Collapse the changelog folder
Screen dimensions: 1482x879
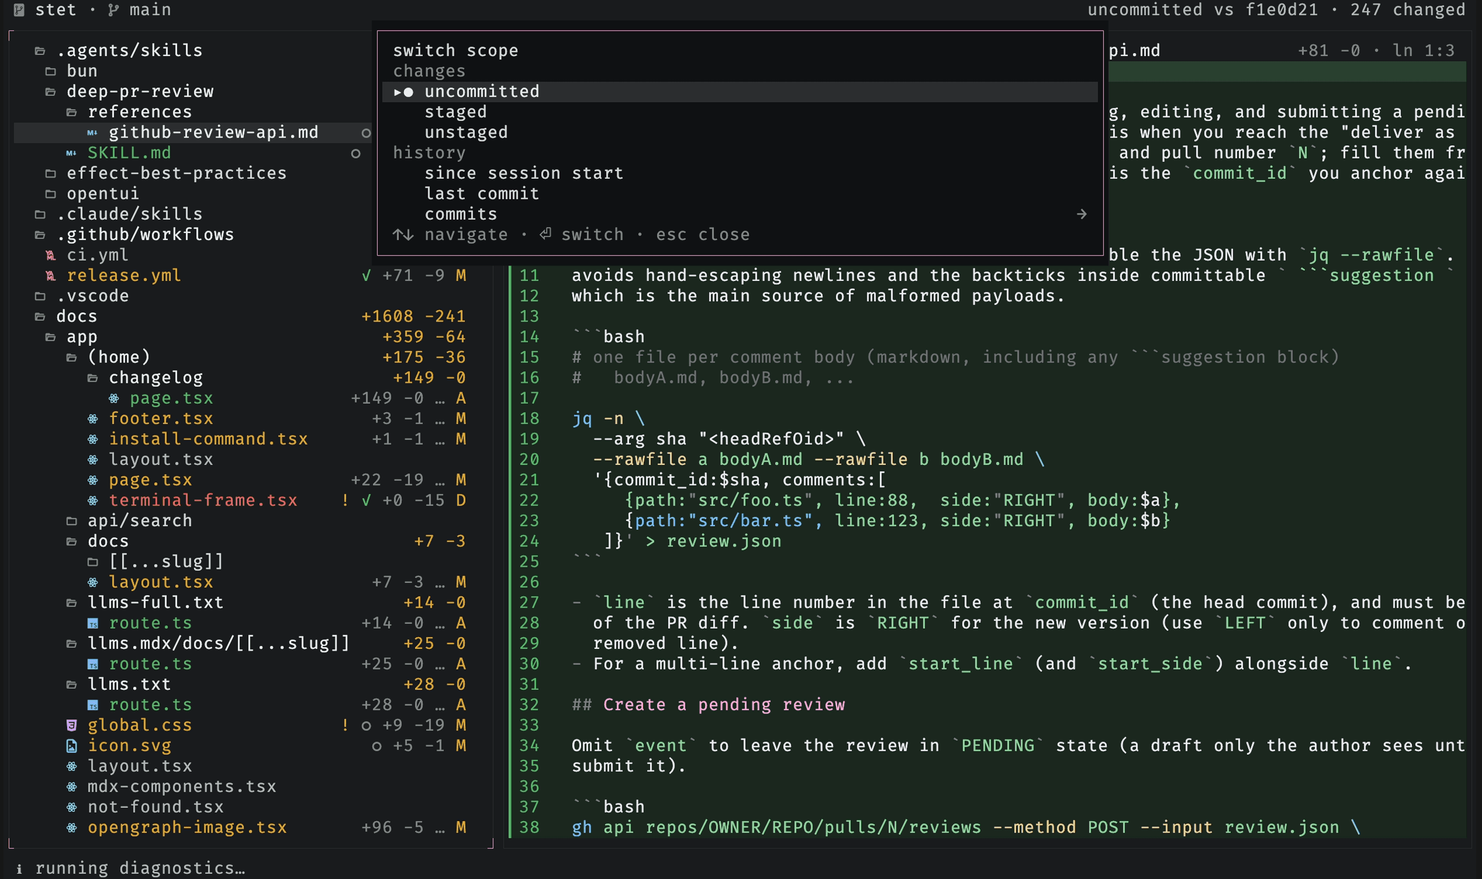pos(93,378)
